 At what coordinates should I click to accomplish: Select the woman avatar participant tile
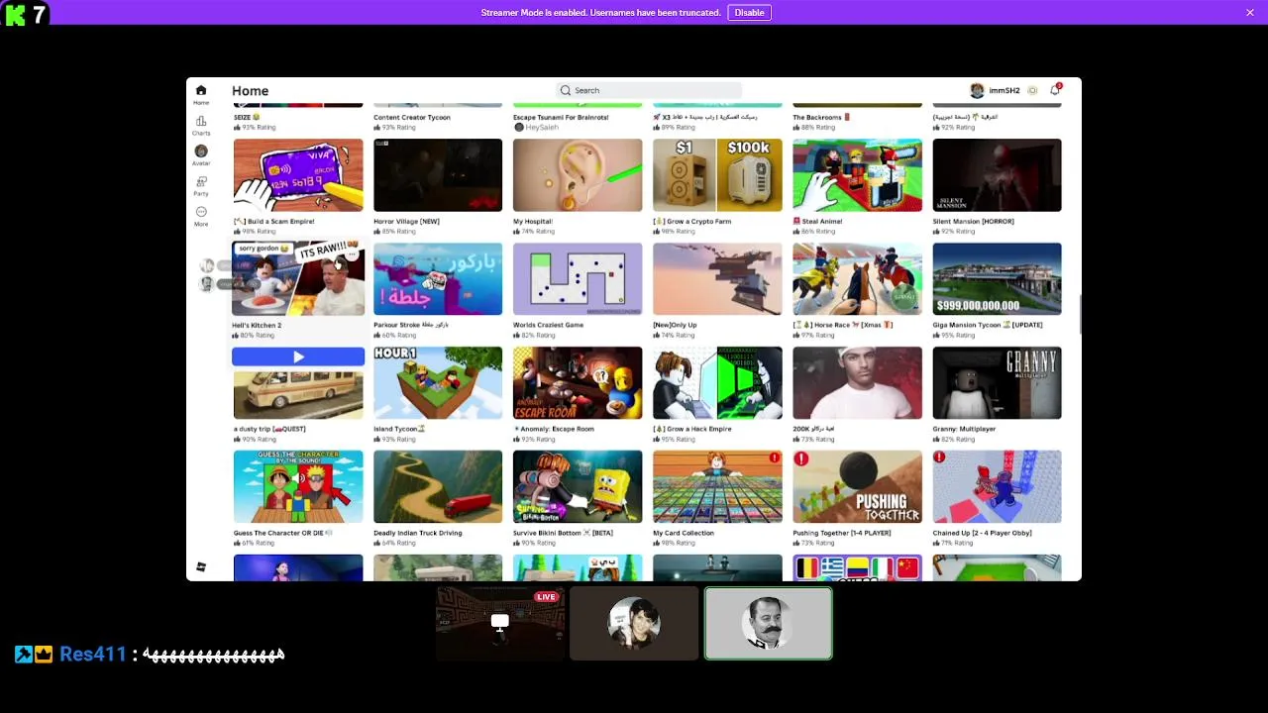[x=634, y=623]
